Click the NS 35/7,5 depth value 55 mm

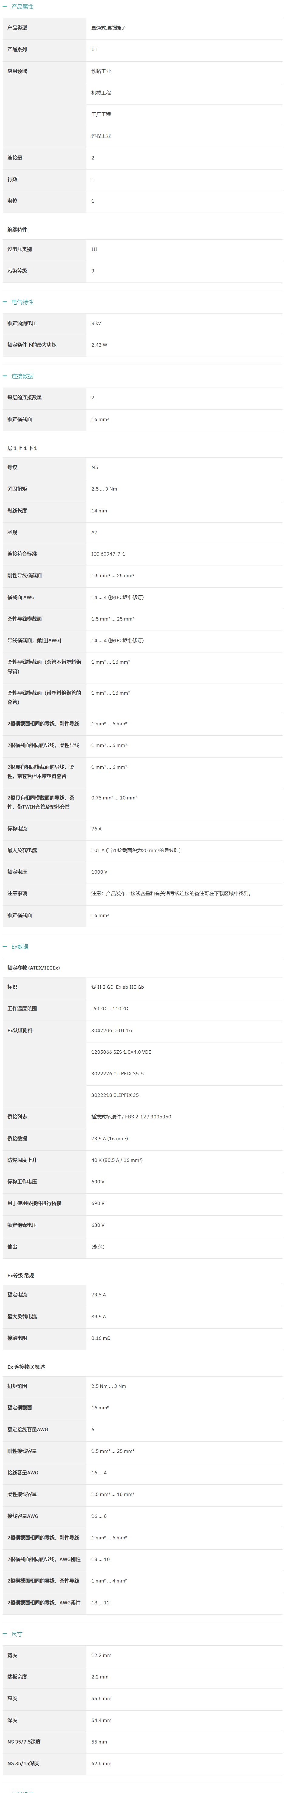coord(99,1741)
